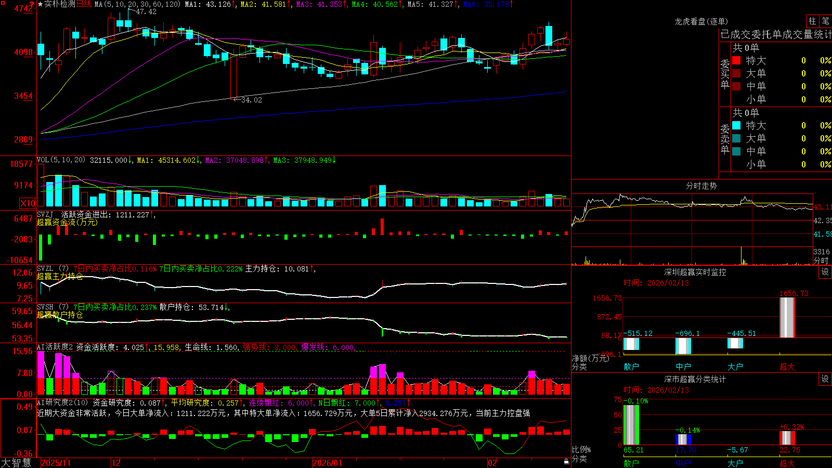The width and height of the screenshot is (832, 468).
Task: Click the 龙虎看盘(逐单) panel title
Action: (701, 21)
